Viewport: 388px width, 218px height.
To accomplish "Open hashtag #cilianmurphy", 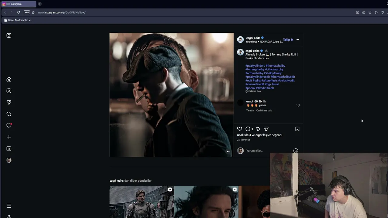I will pyautogui.click(x=274, y=69).
